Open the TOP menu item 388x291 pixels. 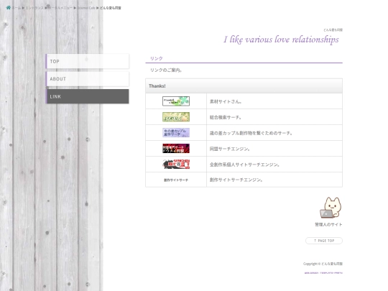click(88, 61)
